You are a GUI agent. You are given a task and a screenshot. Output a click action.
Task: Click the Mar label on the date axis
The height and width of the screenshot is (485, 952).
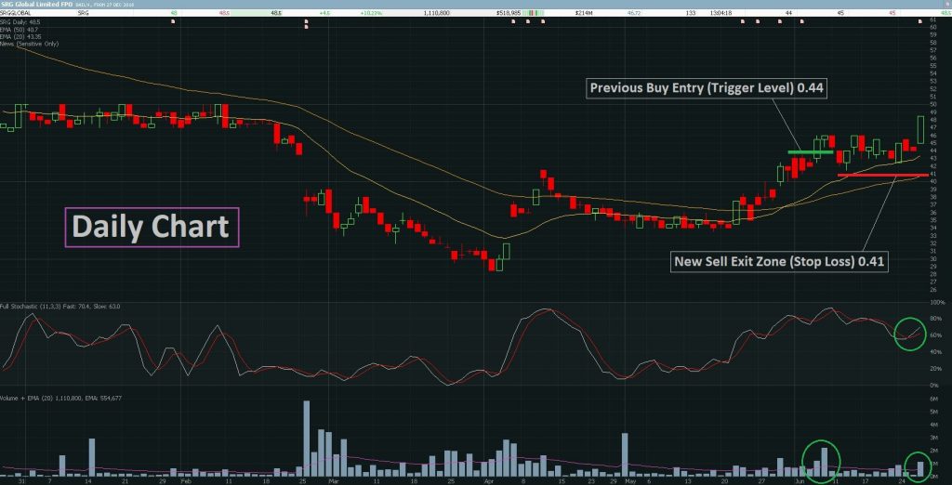[332, 480]
